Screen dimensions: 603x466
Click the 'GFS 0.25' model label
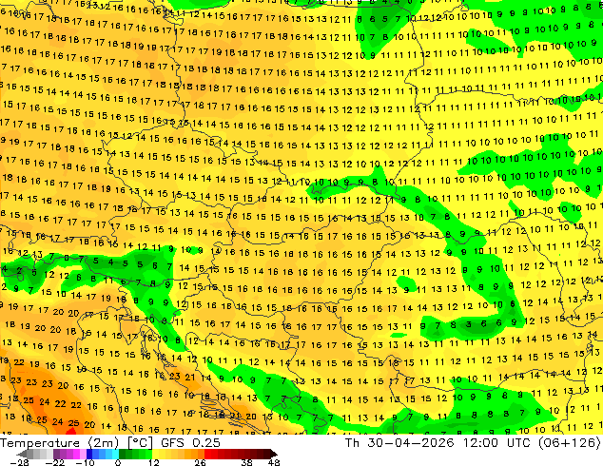coord(190,443)
